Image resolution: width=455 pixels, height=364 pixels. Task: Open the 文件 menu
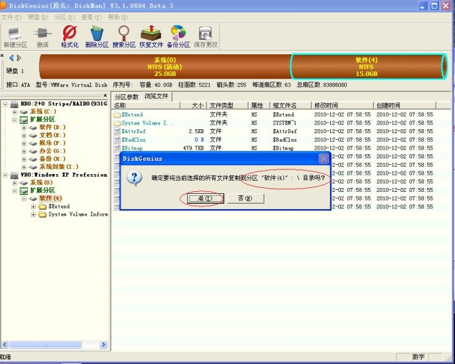[11, 17]
